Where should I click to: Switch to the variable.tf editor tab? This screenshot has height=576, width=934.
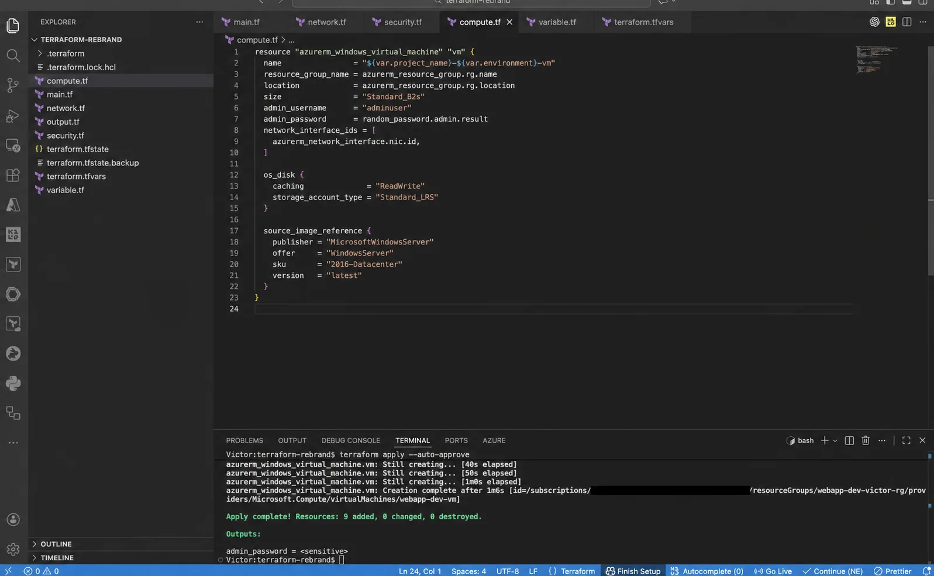pyautogui.click(x=557, y=22)
